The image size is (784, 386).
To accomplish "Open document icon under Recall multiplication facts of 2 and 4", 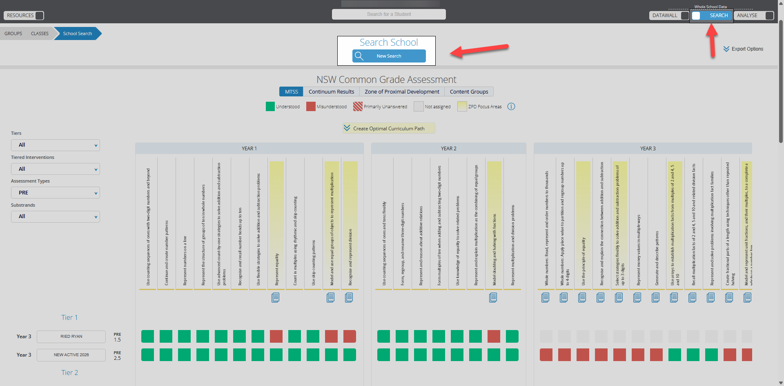I will click(693, 298).
